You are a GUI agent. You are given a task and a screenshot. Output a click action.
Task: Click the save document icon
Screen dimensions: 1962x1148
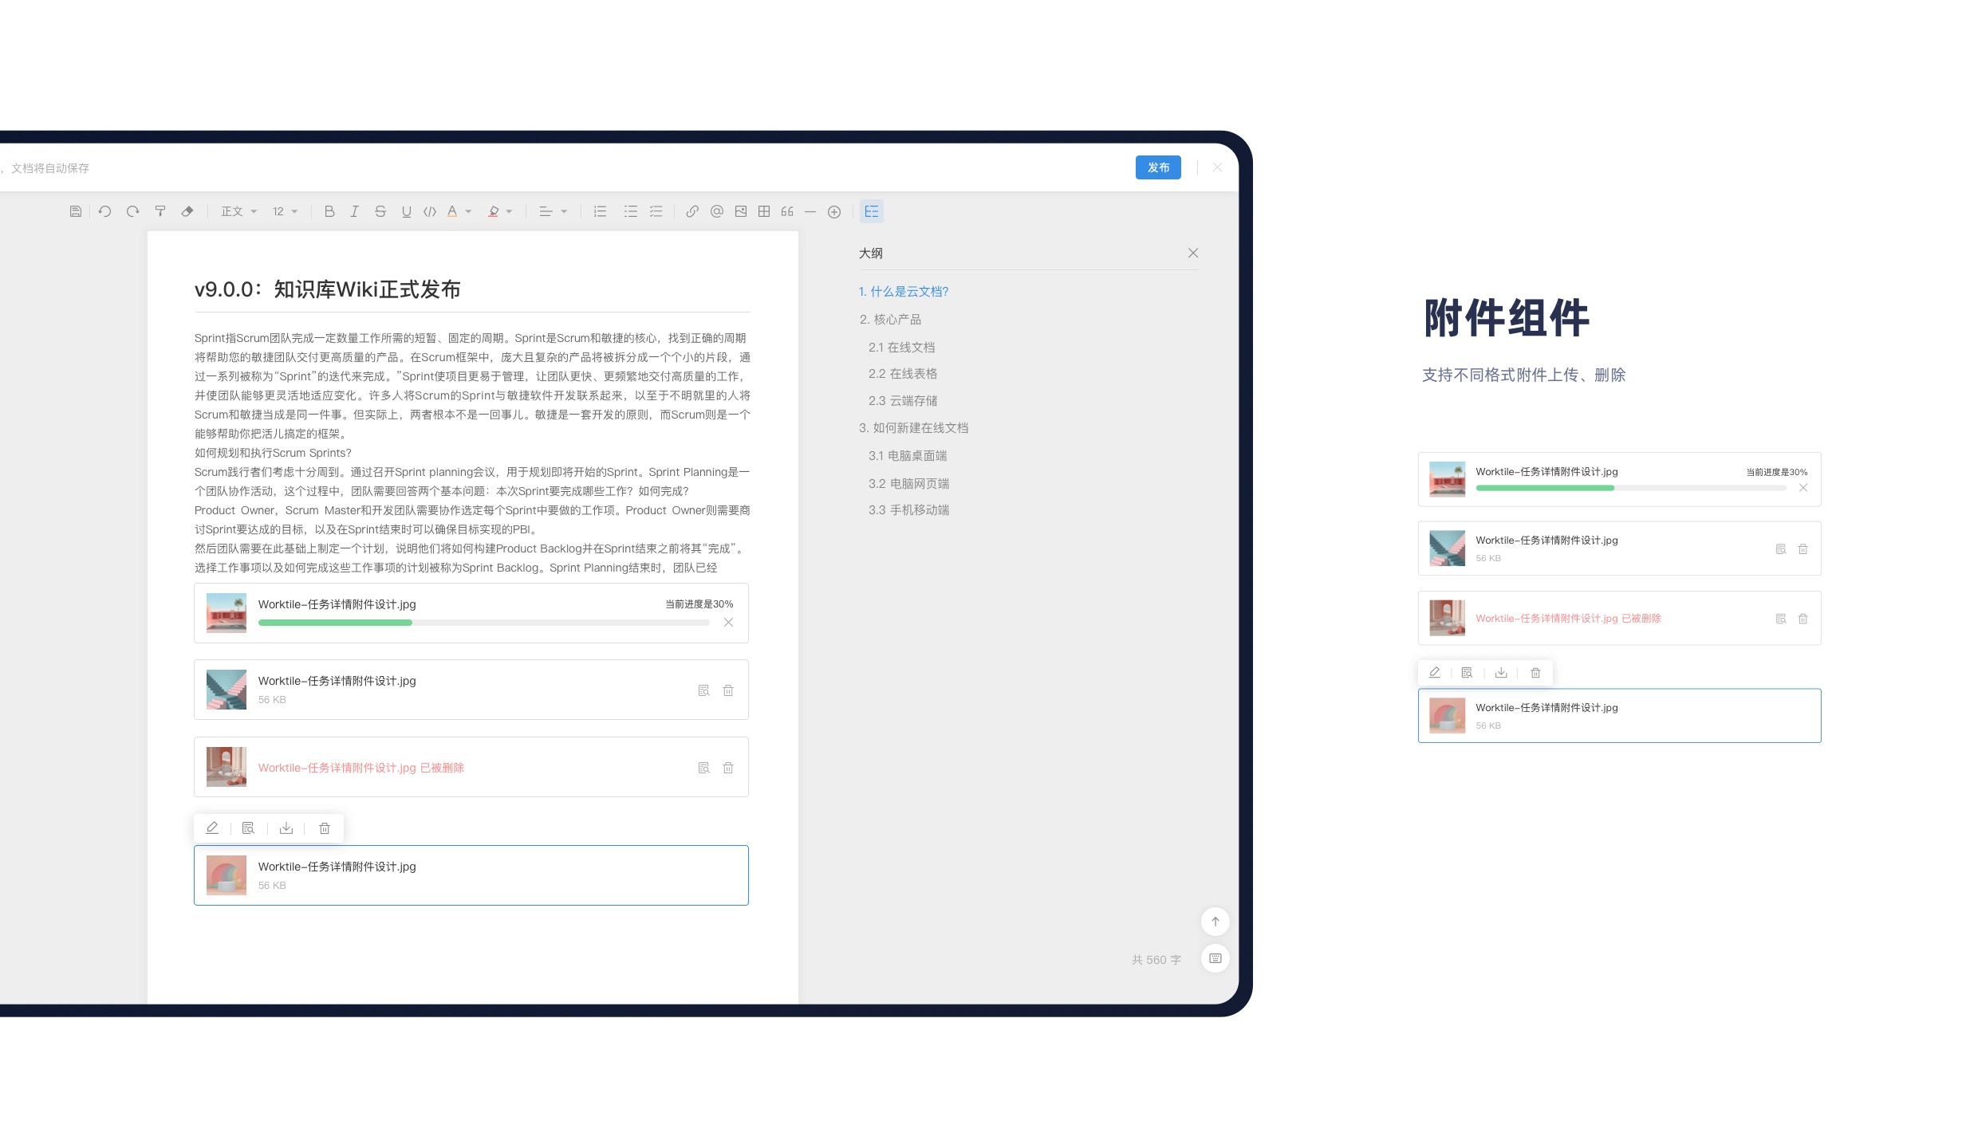[76, 211]
